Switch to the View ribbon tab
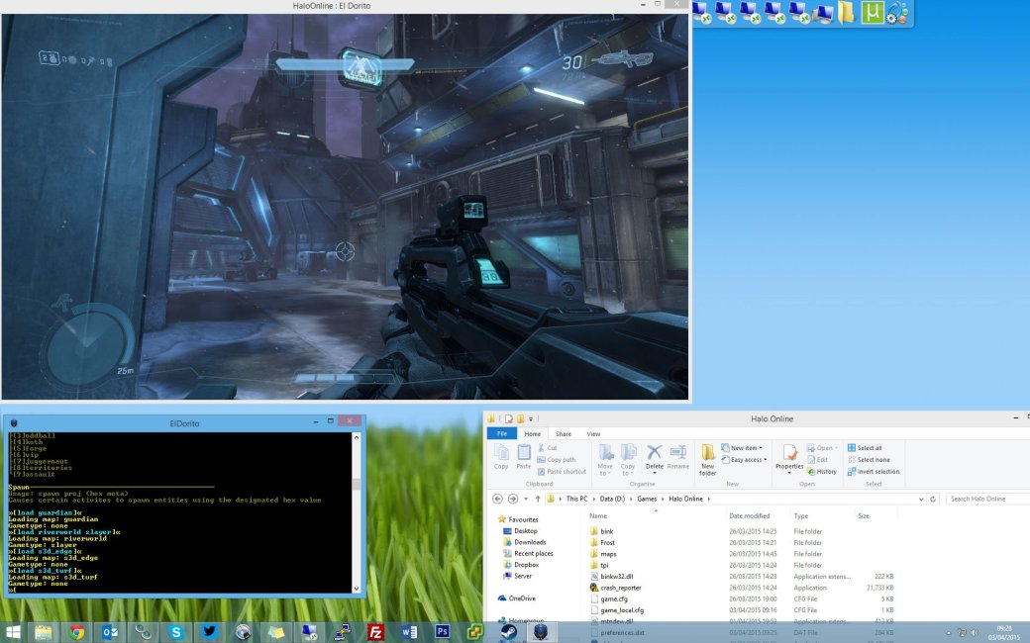This screenshot has width=1030, height=643. coord(593,433)
